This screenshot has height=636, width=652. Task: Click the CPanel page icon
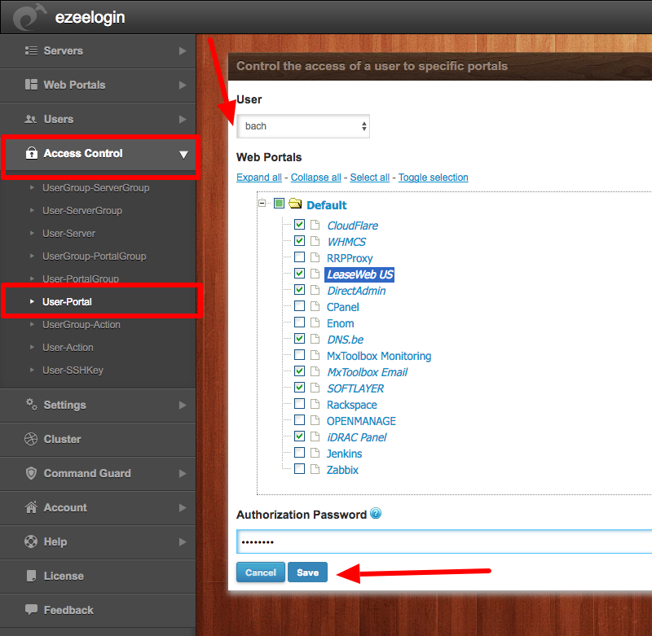coord(315,306)
